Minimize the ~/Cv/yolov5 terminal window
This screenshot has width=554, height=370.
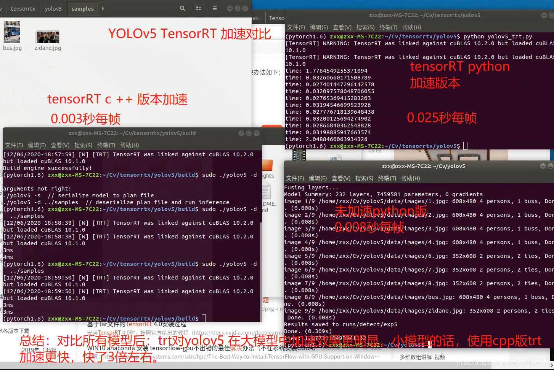[x=543, y=166]
